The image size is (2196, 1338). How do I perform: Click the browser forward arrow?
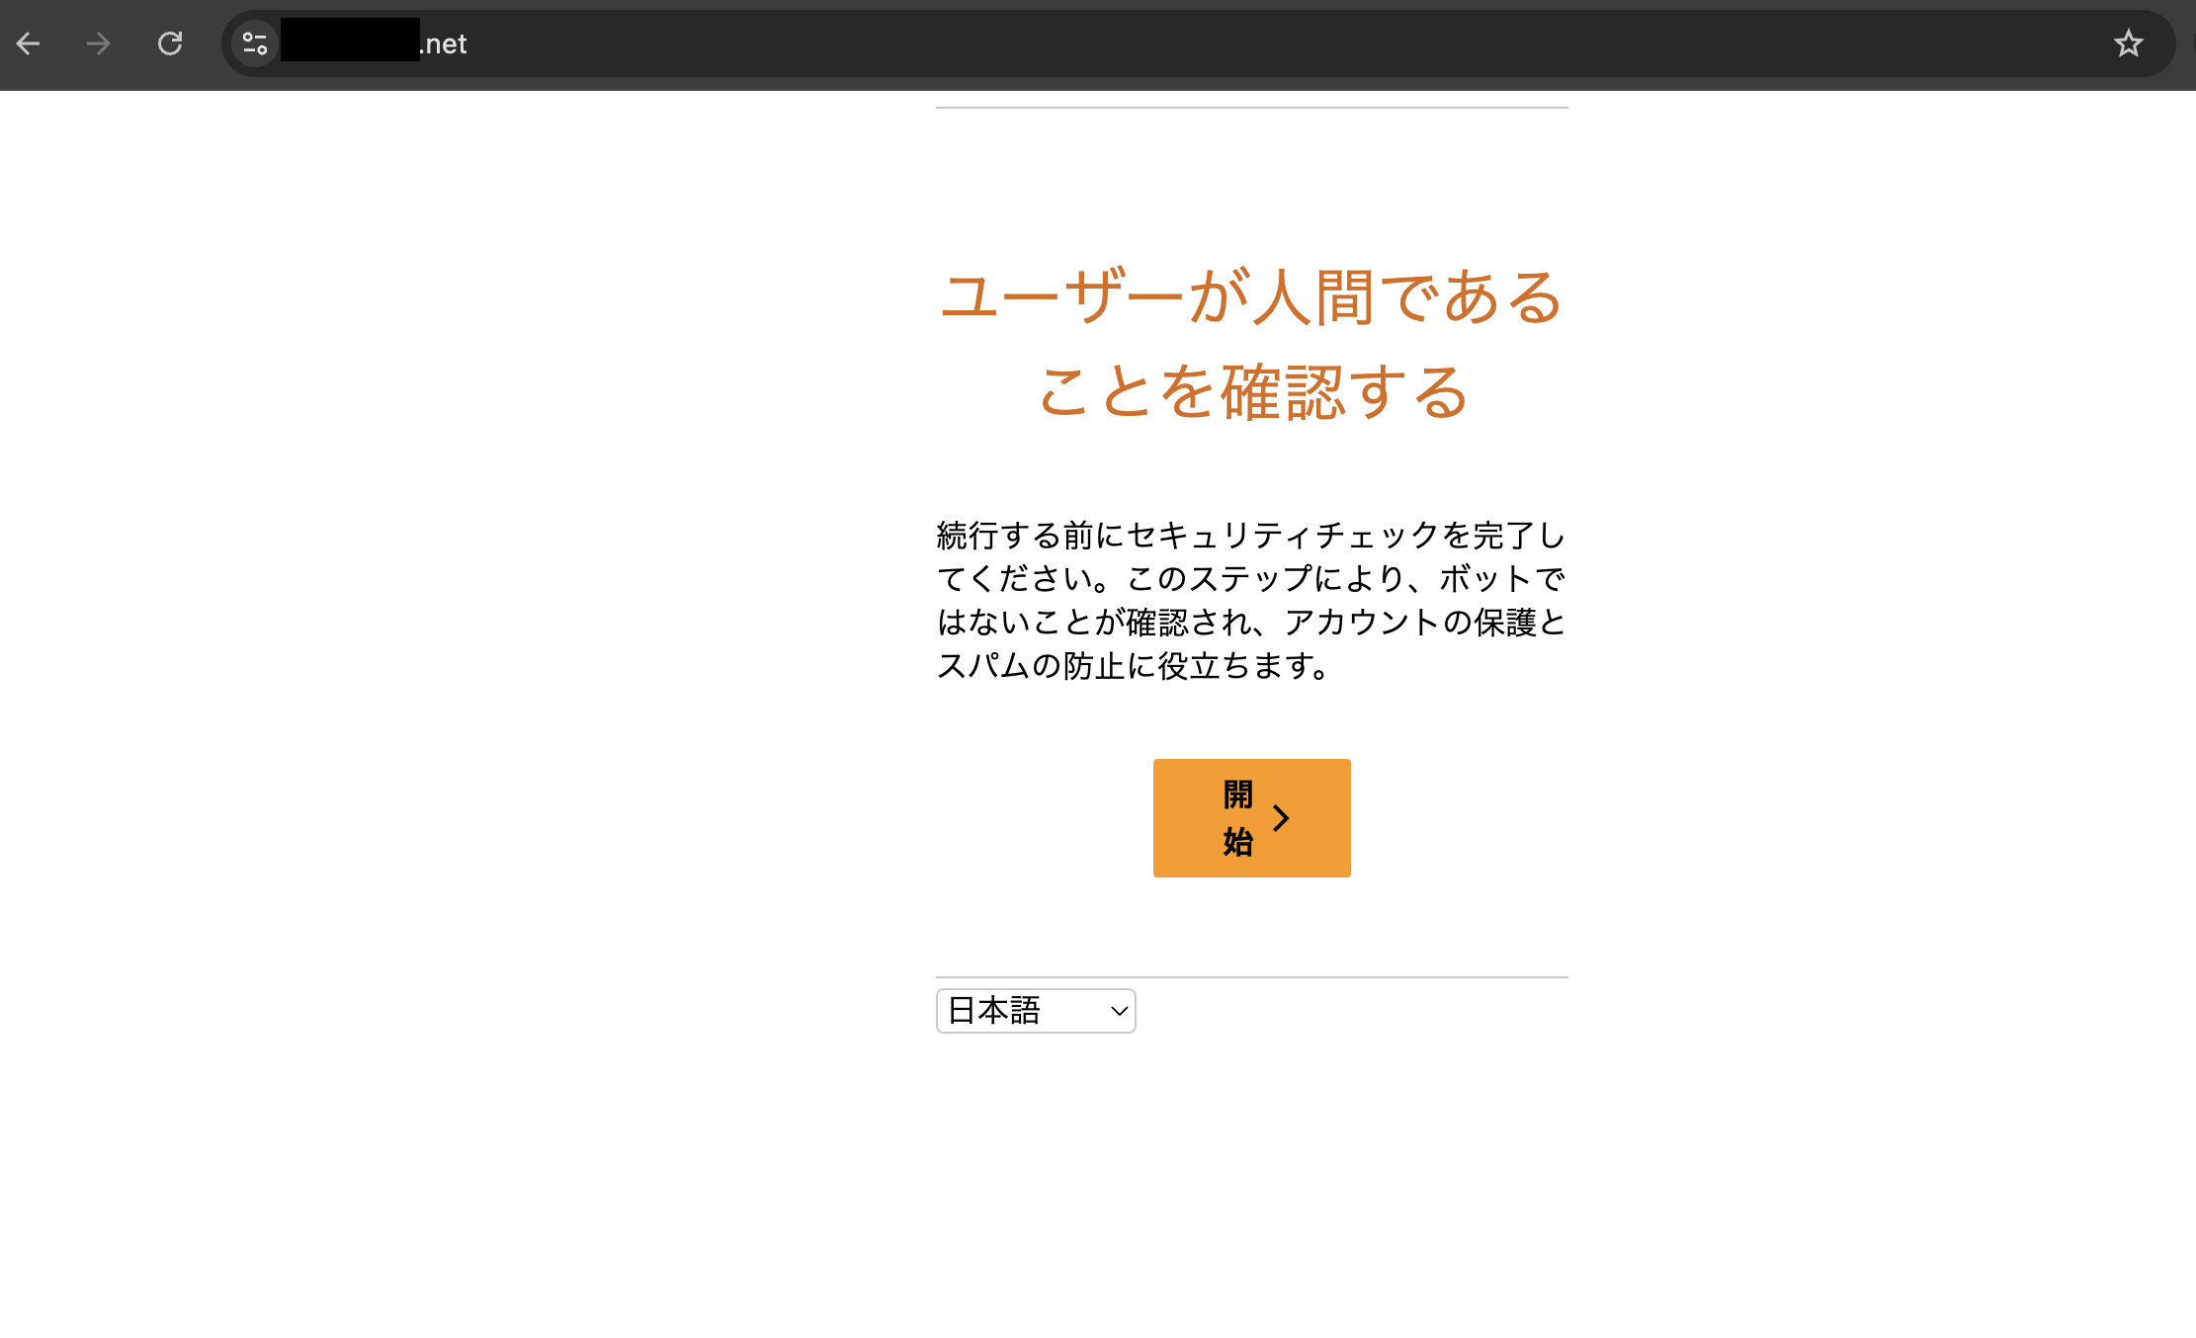tap(99, 43)
